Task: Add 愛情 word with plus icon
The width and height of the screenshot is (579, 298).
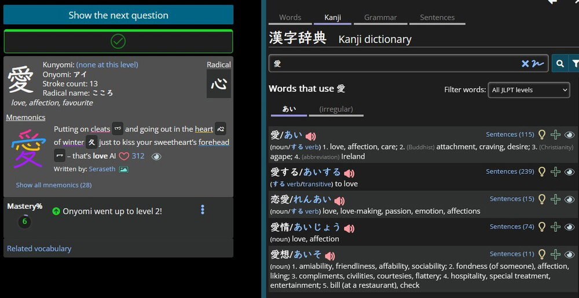Action: pos(556,227)
